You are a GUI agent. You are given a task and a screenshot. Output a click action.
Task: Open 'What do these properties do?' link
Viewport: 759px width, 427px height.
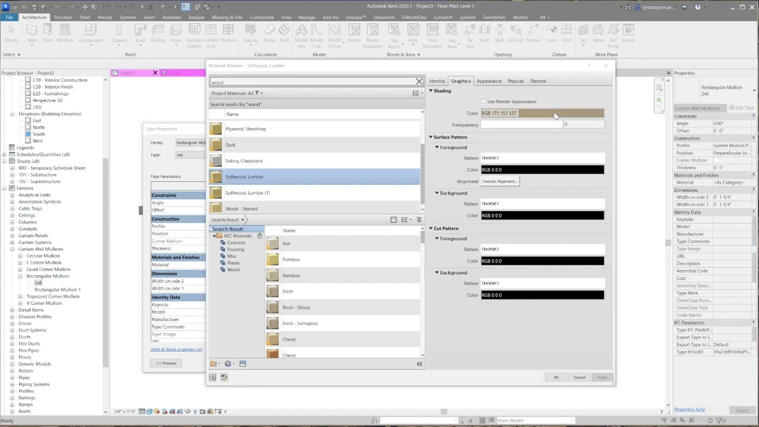point(176,349)
